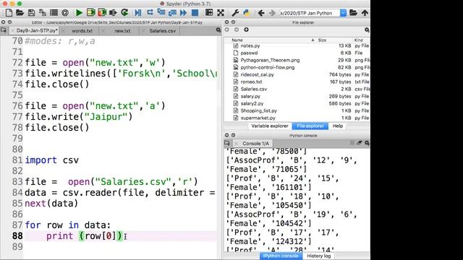
Task: Open the Help pane tab
Action: point(338,126)
